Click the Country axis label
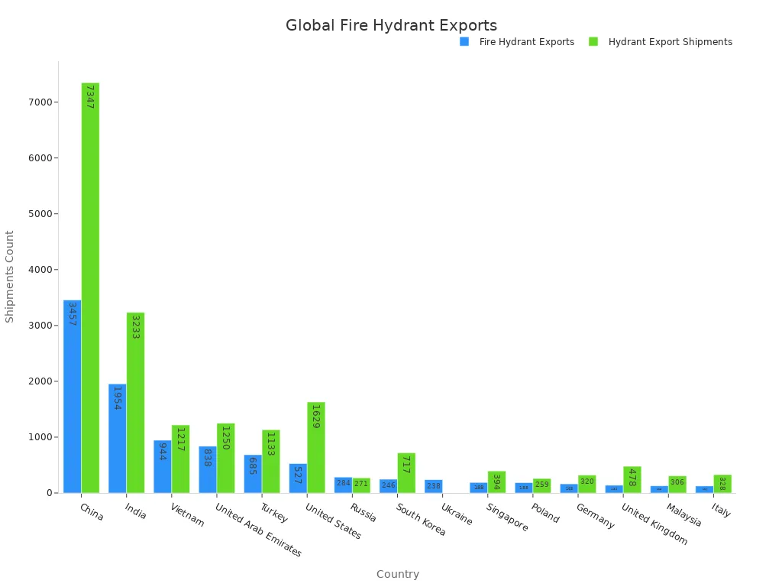The width and height of the screenshot is (782, 587). click(x=396, y=574)
